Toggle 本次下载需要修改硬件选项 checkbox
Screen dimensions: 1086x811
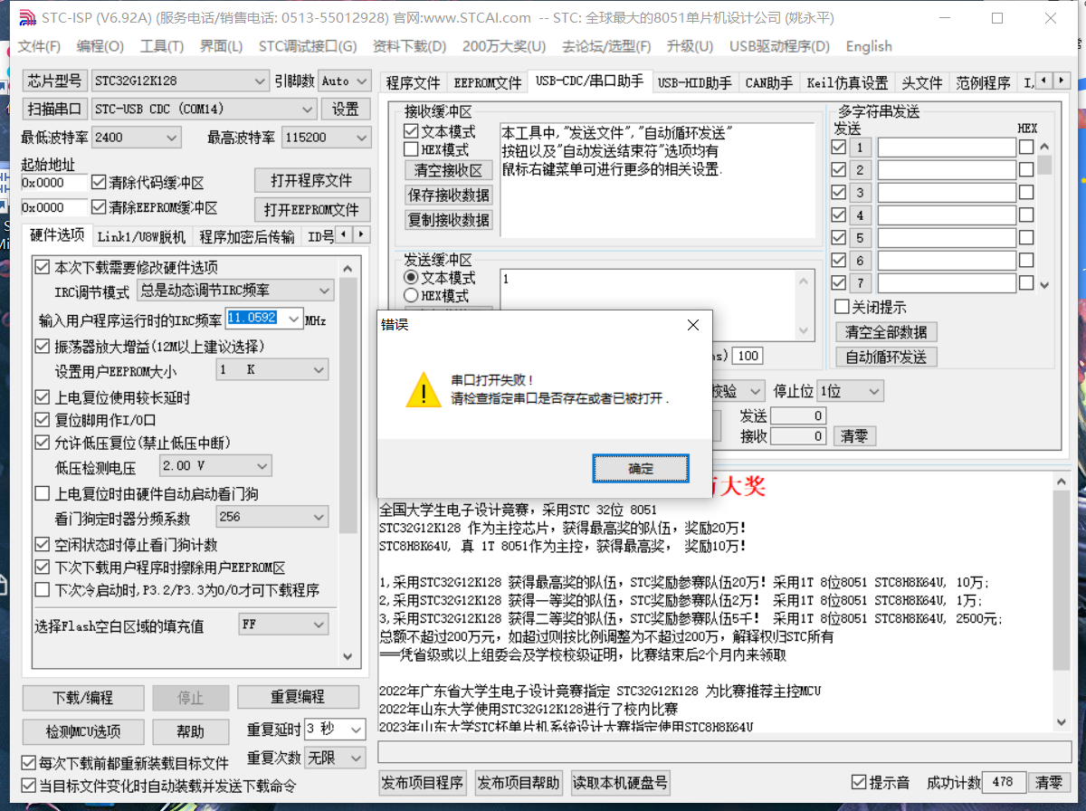point(42,267)
